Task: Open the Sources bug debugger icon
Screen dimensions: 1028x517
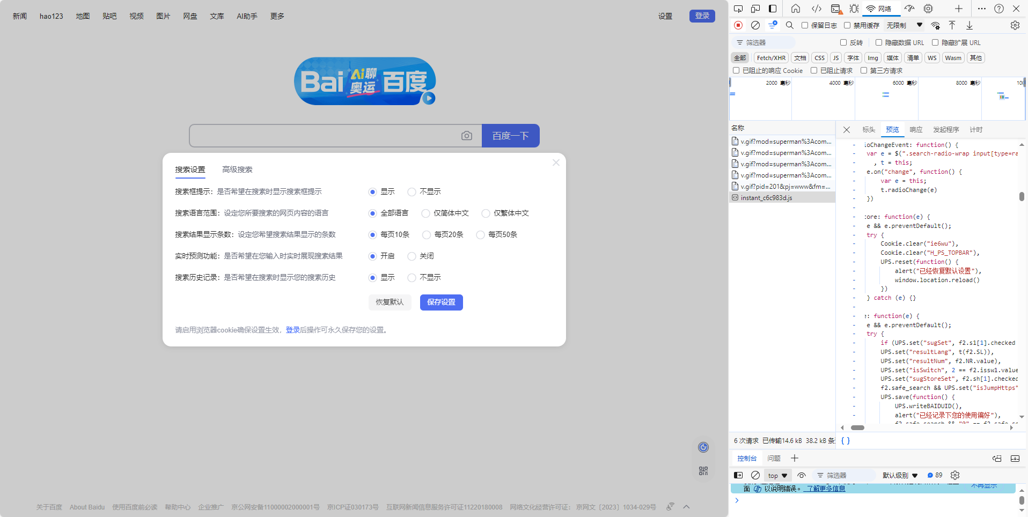Action: point(854,9)
